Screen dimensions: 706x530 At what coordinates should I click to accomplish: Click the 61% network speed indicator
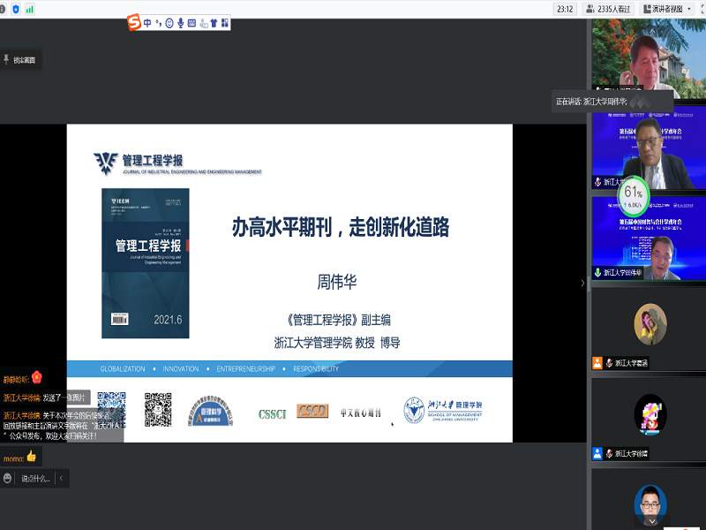pyautogui.click(x=634, y=192)
